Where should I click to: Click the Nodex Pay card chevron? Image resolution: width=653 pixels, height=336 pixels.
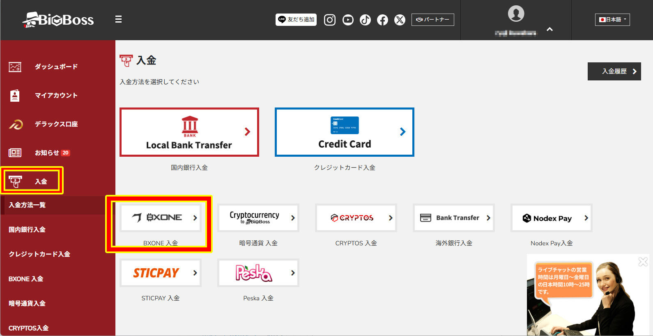coord(586,218)
